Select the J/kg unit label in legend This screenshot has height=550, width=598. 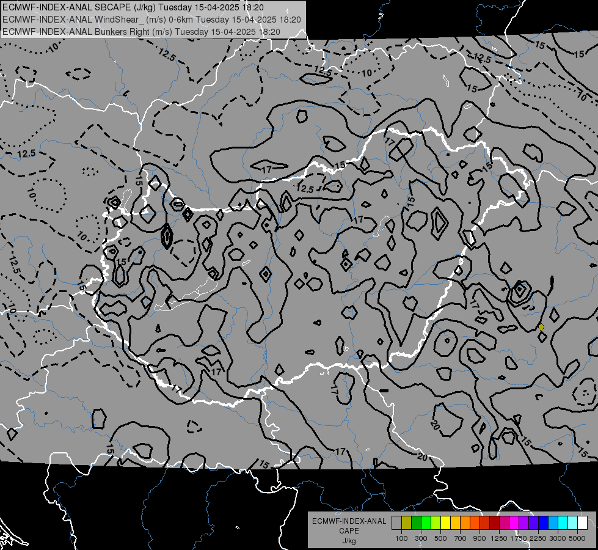coord(349,541)
